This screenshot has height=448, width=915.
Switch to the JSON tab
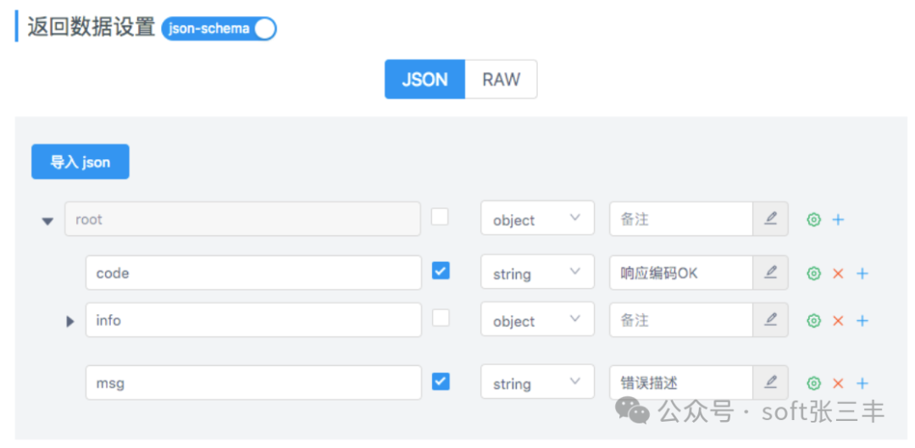[x=424, y=80]
